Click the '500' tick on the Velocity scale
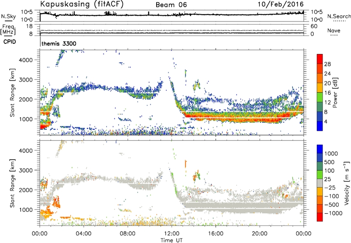Screen dimensions: 351x243 [330, 162]
